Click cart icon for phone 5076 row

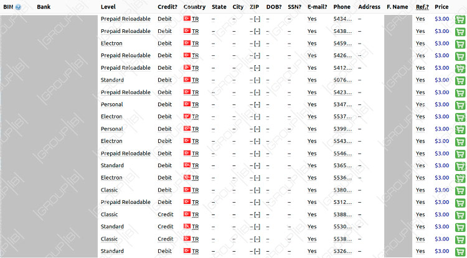click(x=460, y=81)
